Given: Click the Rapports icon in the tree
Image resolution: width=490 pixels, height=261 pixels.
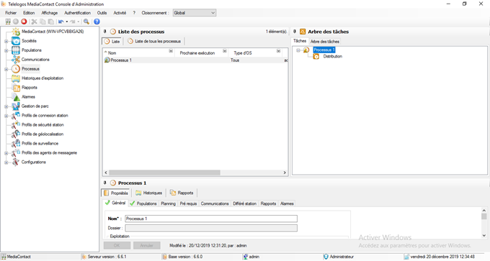Looking at the screenshot, I should click(17, 88).
